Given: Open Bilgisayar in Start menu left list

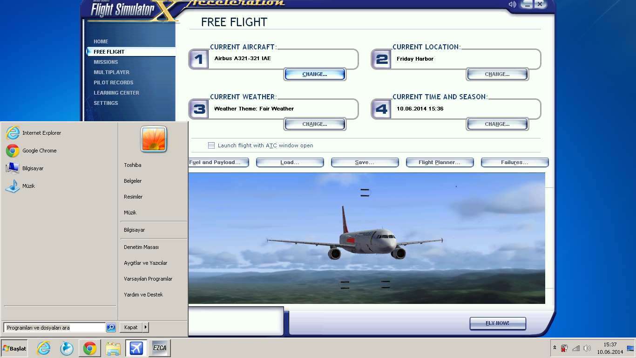Looking at the screenshot, I should point(25,168).
